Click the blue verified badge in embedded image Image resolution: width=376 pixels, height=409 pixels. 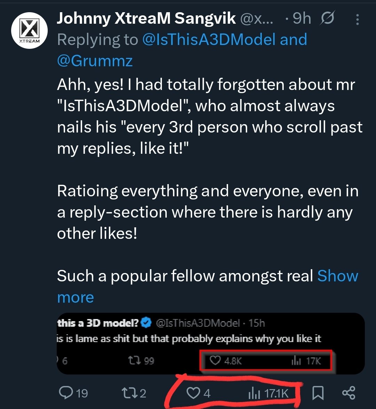pos(146,323)
